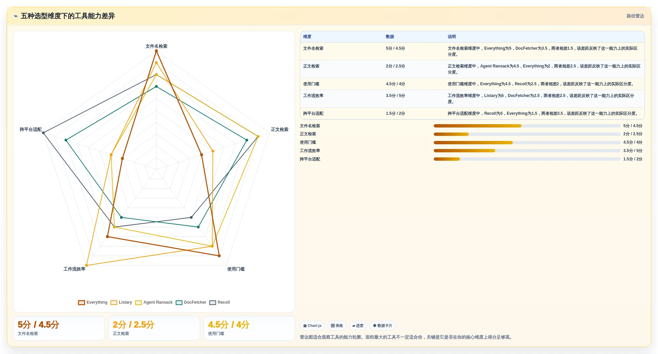Click the 数据 column header
The height and width of the screenshot is (354, 658).
pyautogui.click(x=390, y=37)
